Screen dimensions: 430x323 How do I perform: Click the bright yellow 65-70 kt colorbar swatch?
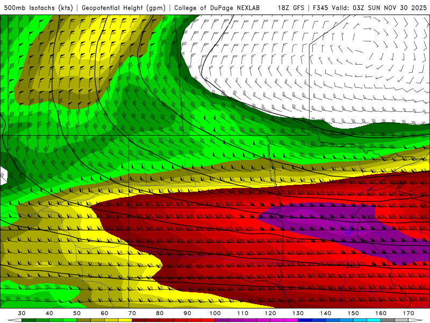pos(125,320)
